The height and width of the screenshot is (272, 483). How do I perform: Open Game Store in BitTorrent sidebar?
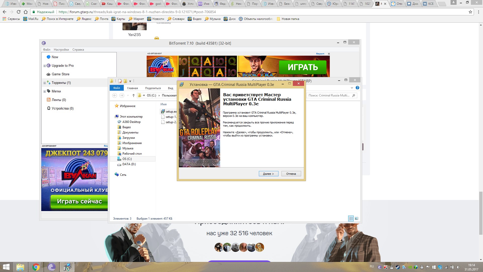point(60,74)
